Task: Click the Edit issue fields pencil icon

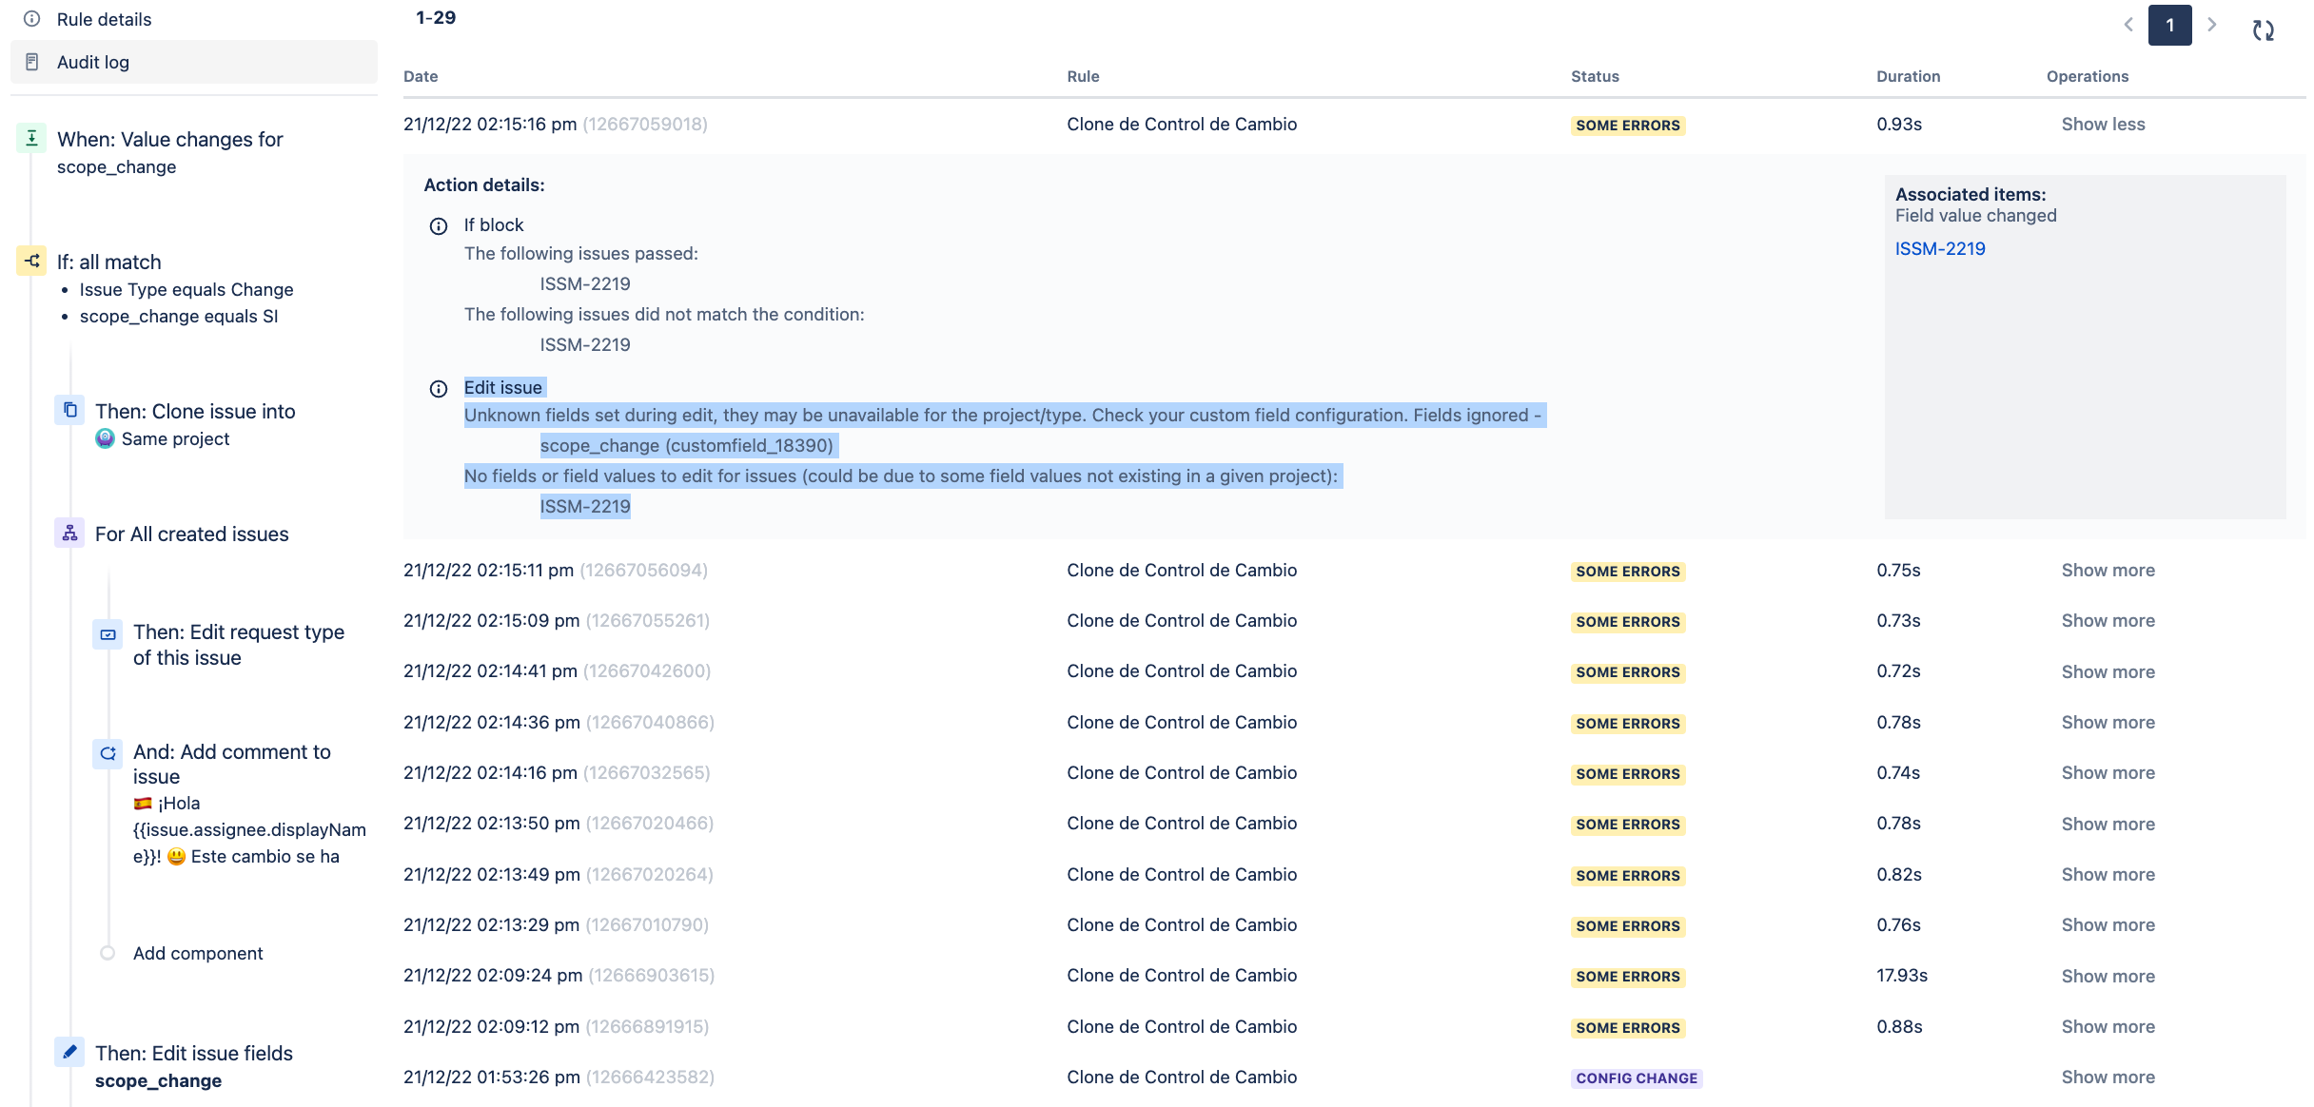Action: [69, 1052]
